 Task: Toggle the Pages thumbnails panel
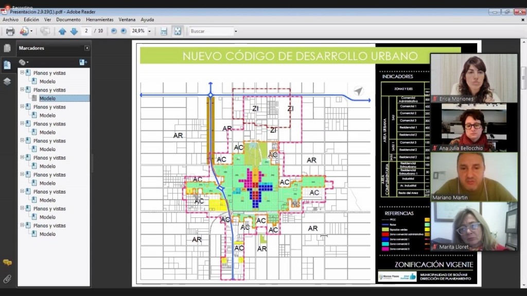pyautogui.click(x=7, y=48)
